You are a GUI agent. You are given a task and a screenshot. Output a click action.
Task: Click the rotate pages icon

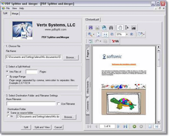tap(140, 34)
